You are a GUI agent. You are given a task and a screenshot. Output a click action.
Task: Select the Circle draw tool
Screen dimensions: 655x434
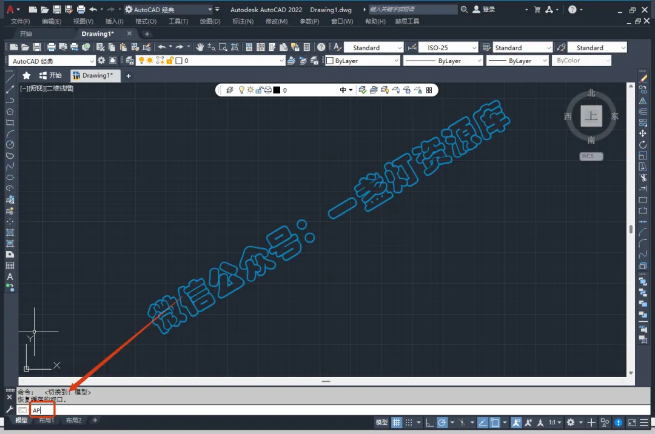point(10,144)
